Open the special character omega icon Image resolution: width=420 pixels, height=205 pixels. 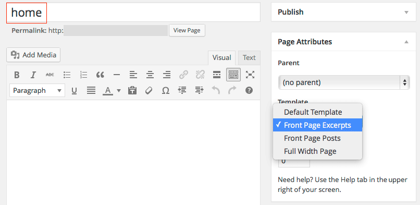(x=166, y=91)
